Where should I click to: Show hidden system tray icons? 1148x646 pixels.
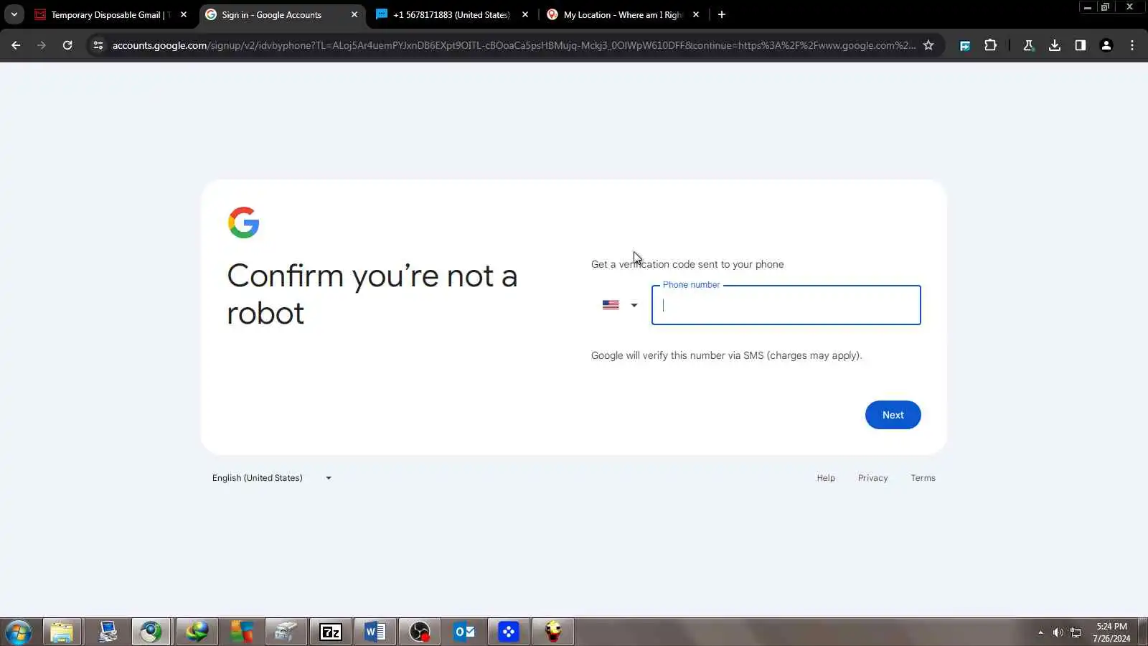coord(1040,632)
